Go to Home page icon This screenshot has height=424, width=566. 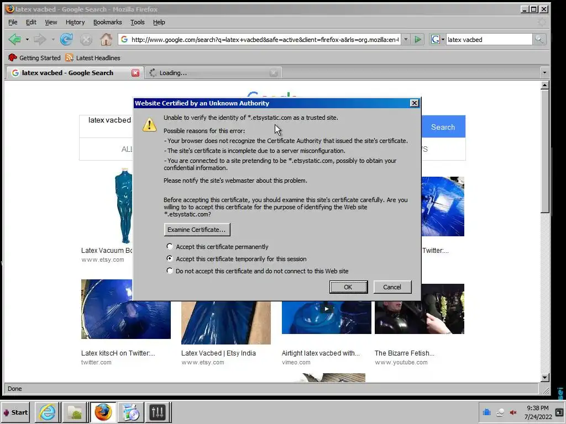coord(106,39)
